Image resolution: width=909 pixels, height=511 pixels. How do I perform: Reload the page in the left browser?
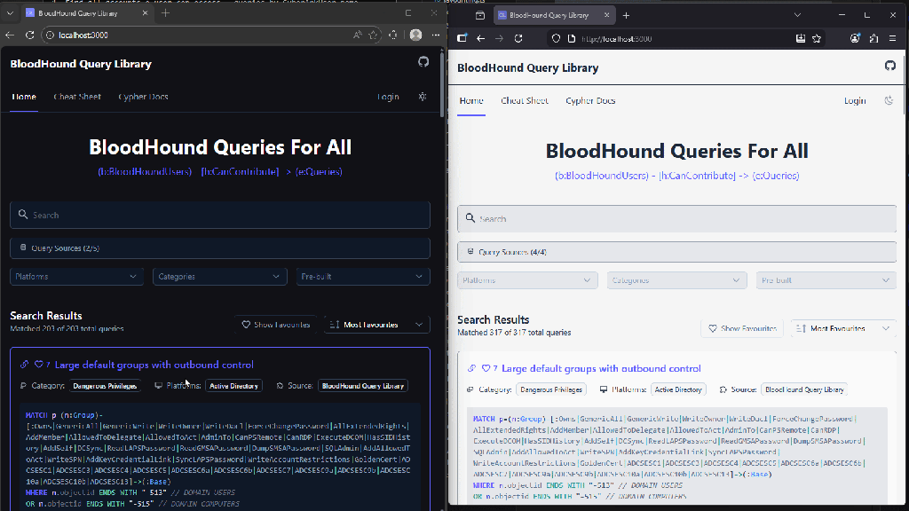point(29,35)
